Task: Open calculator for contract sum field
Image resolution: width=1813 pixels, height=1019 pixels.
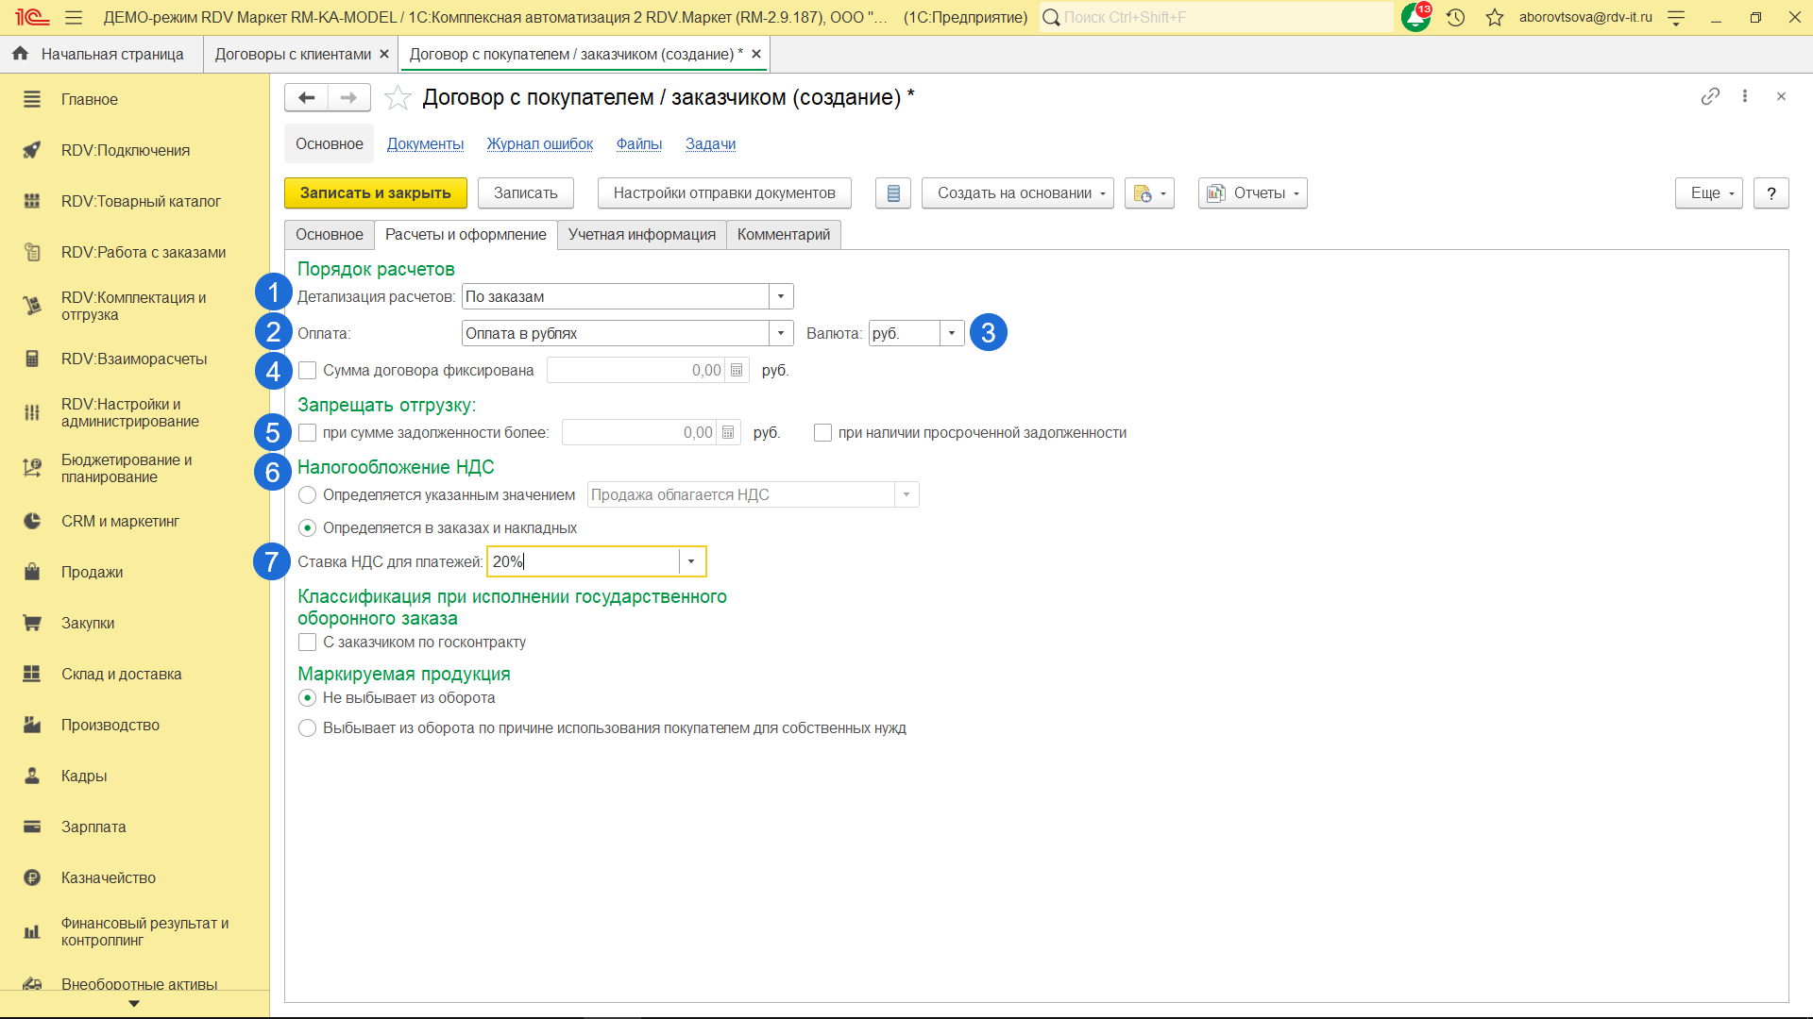Action: click(x=737, y=371)
